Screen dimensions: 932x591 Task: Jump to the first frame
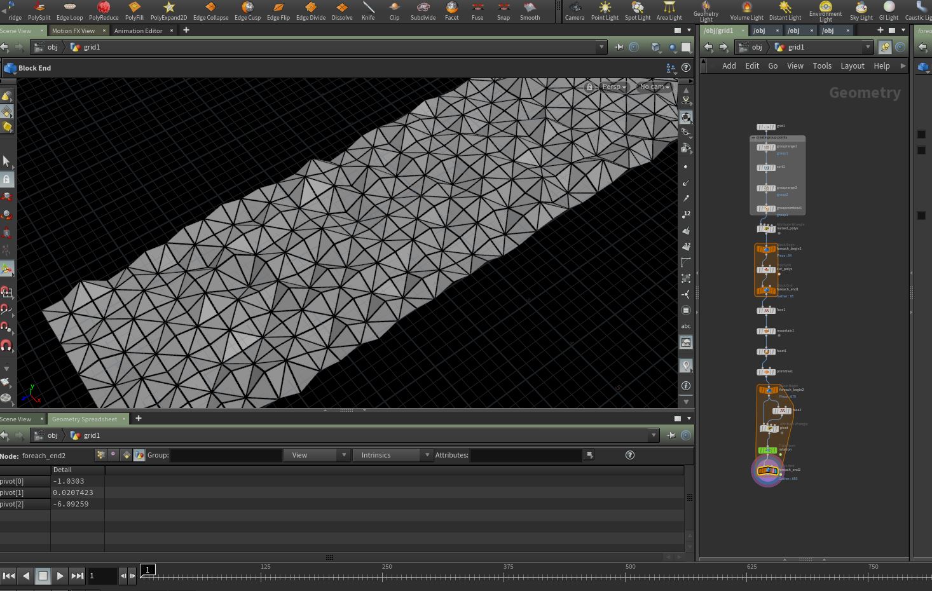coord(9,576)
